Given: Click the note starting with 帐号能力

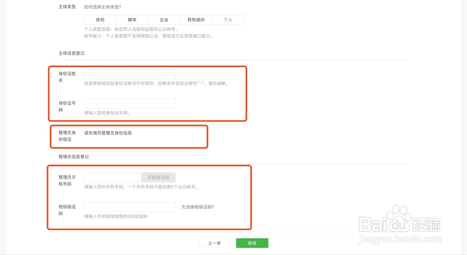Looking at the screenshot, I should 149,36.
